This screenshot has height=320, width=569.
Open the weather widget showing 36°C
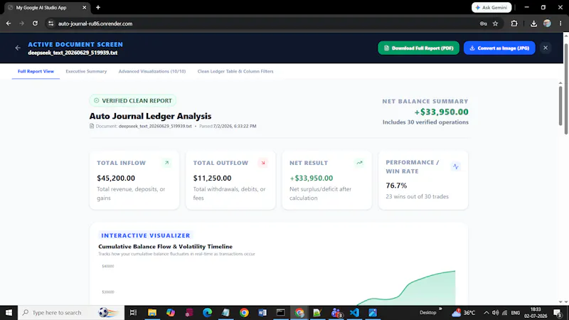point(464,312)
